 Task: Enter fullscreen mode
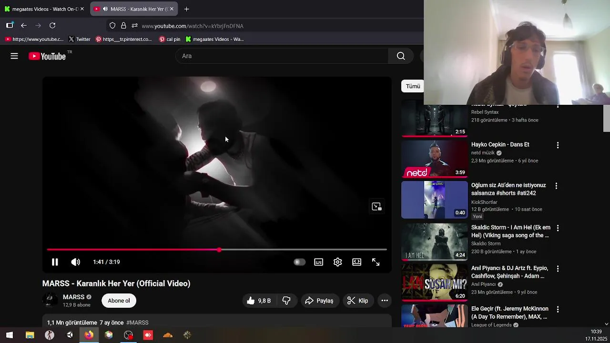[x=376, y=262]
